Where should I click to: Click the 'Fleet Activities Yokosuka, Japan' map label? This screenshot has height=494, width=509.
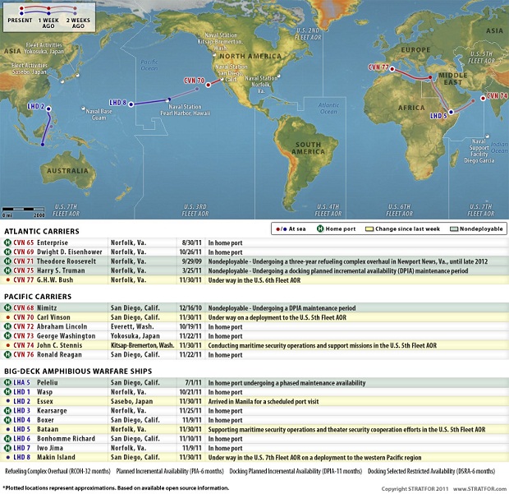click(x=44, y=48)
